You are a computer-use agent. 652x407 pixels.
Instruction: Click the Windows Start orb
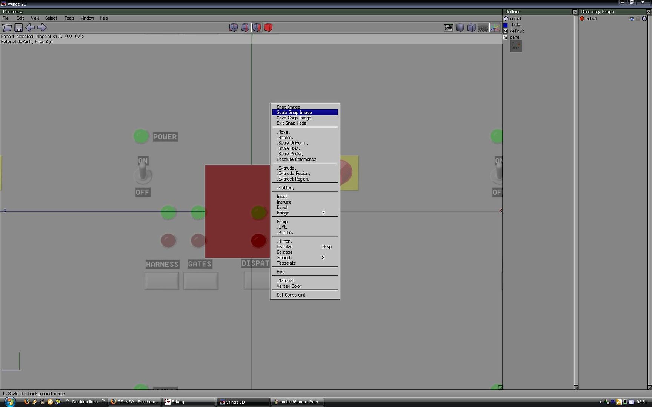click(x=10, y=402)
